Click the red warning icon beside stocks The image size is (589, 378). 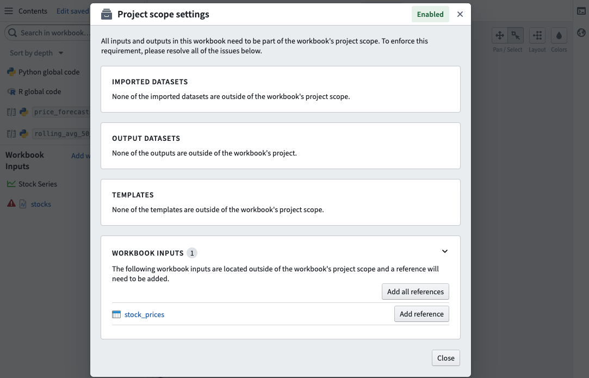click(x=11, y=203)
